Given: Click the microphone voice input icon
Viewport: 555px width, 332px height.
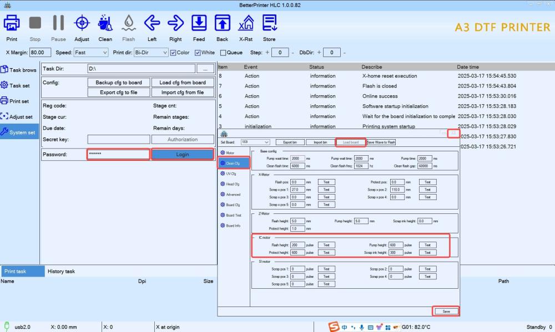Looking at the screenshot, I should [361, 327].
